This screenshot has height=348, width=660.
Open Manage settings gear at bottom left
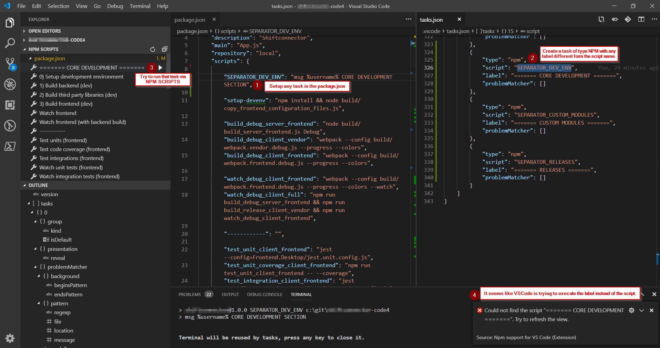pos(10,338)
